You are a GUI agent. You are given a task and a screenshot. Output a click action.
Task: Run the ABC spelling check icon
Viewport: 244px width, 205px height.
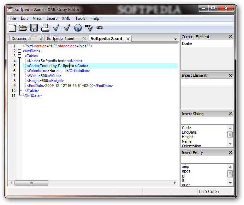[x=89, y=28]
